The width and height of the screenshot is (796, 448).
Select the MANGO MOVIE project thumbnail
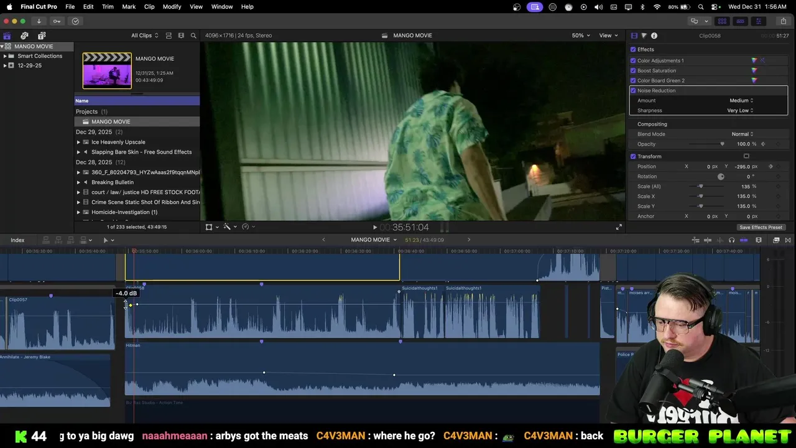tap(107, 70)
